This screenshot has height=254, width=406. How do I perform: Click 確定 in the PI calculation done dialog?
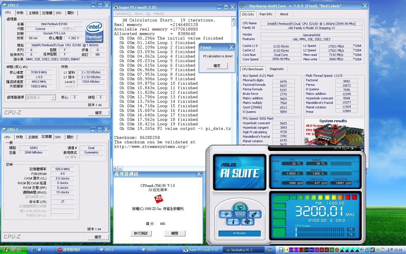217,66
